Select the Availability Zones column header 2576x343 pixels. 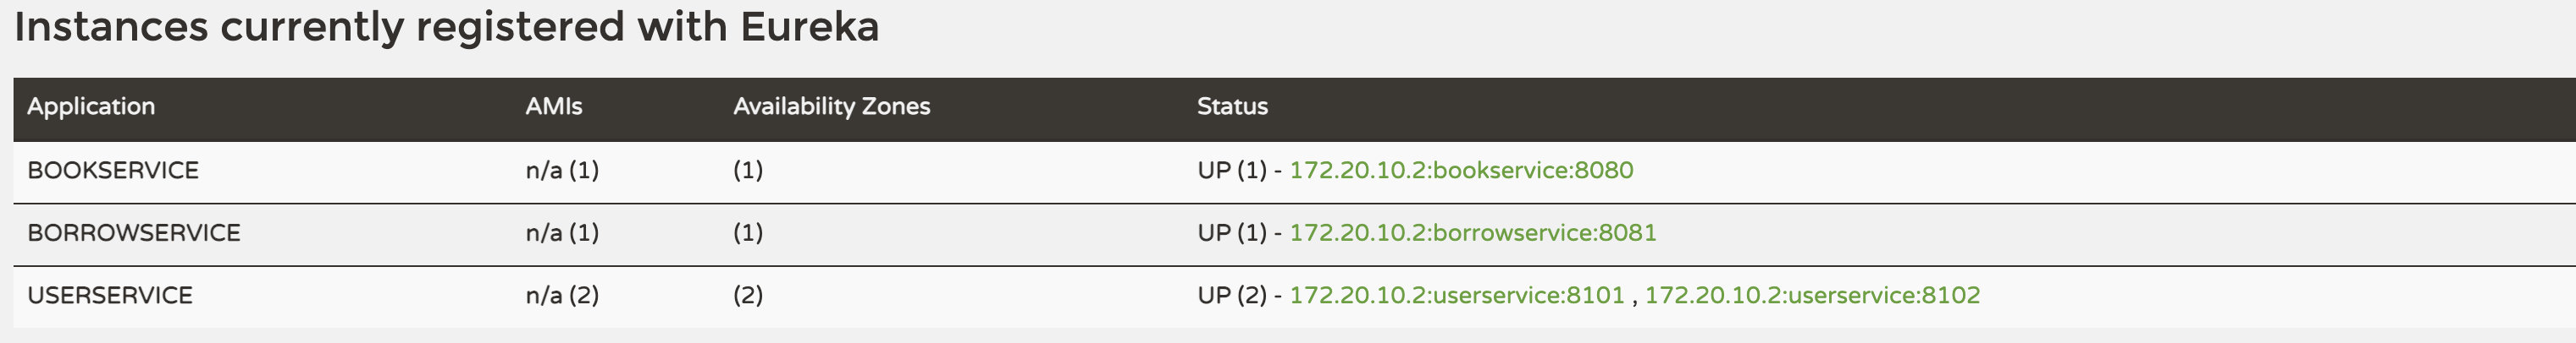pos(831,106)
